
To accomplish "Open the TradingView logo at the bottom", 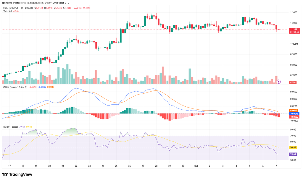I will (x=17, y=174).
